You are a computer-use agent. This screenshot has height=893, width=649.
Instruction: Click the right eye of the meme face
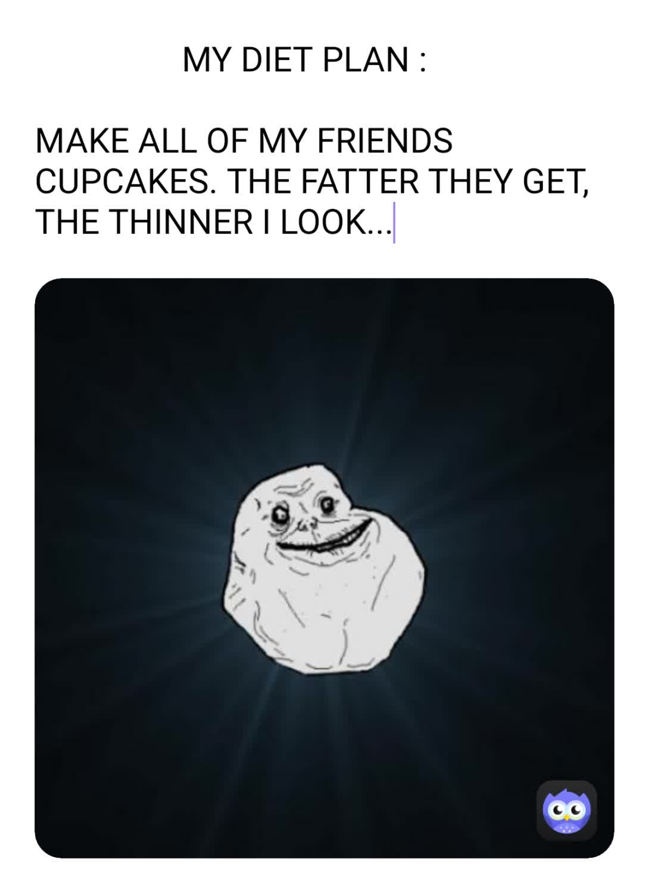pyautogui.click(x=327, y=505)
